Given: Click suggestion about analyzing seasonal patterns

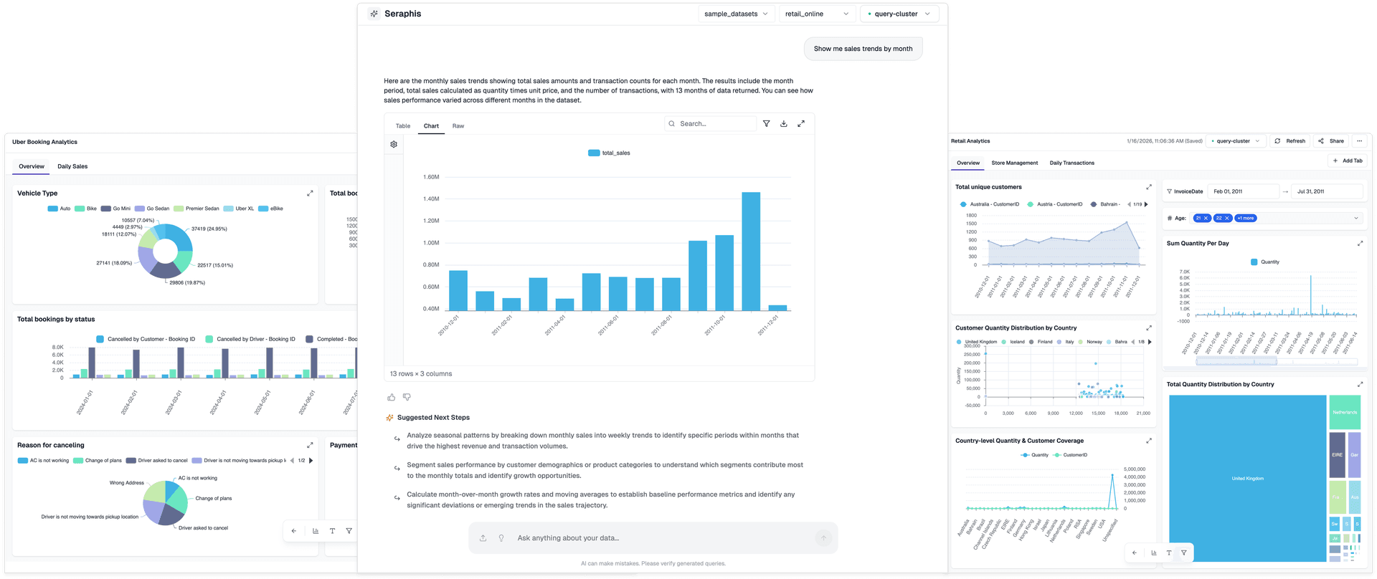Looking at the screenshot, I should coord(602,441).
